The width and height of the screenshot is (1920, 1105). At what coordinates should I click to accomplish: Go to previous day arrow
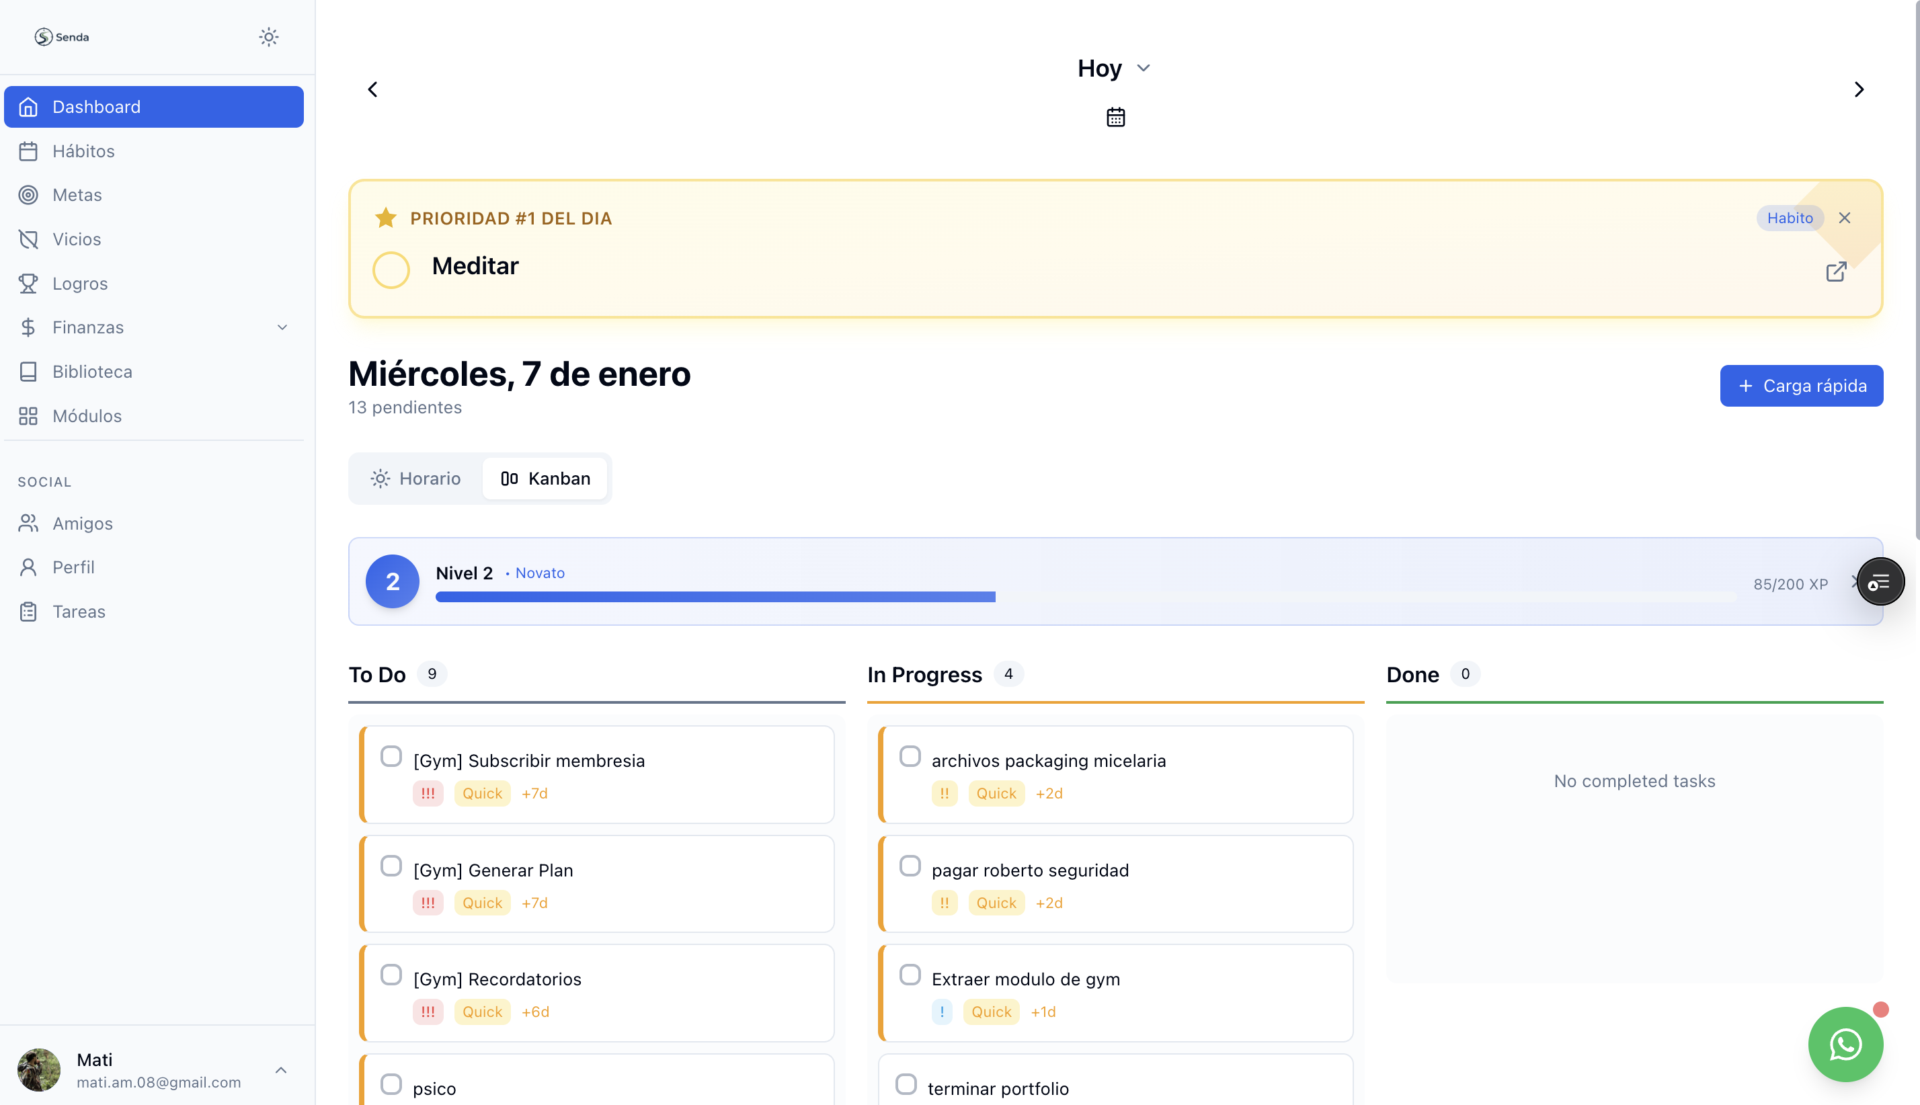point(372,89)
